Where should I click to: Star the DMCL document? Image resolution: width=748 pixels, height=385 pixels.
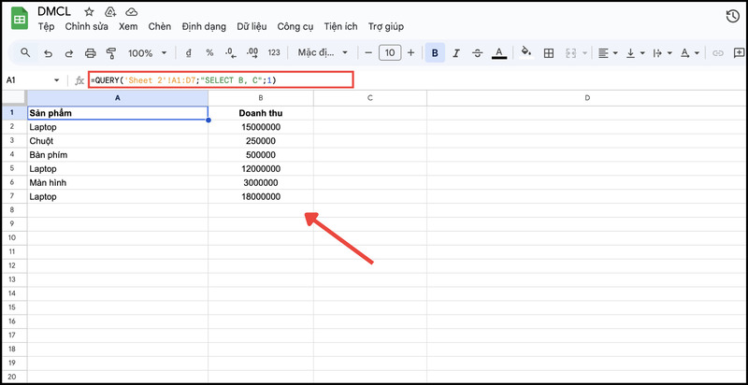coord(89,12)
